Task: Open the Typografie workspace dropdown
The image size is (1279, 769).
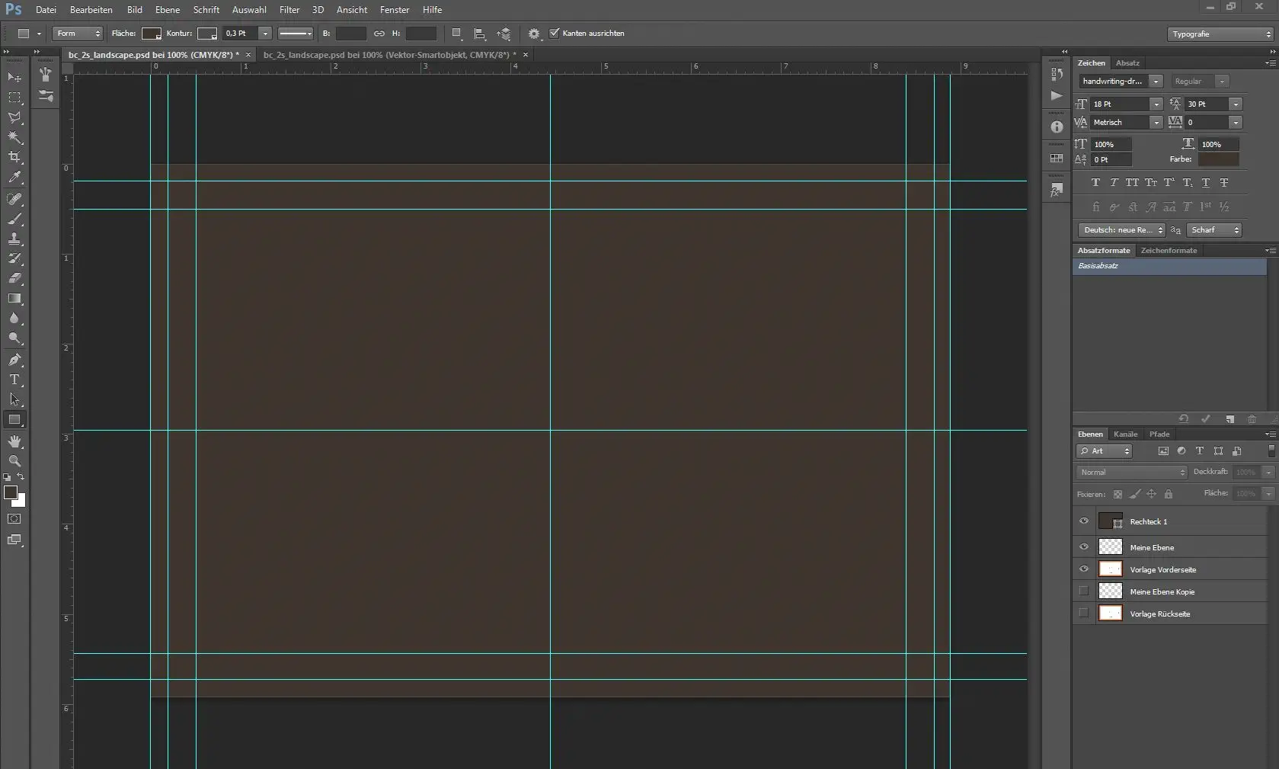Action: pos(1220,34)
